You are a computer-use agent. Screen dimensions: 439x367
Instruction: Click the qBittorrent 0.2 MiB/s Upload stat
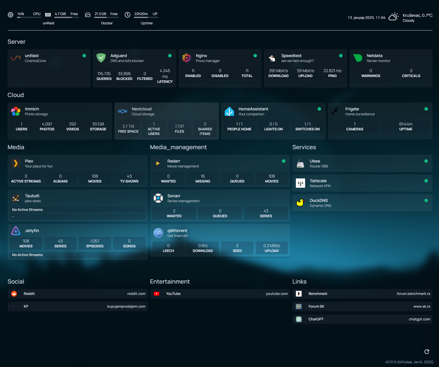tap(272, 248)
